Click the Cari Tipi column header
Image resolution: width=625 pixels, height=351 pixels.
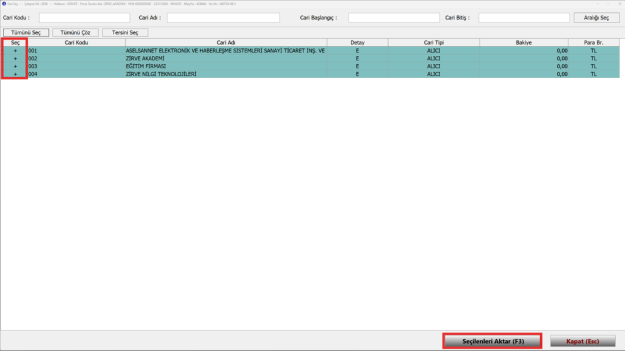pyautogui.click(x=434, y=43)
